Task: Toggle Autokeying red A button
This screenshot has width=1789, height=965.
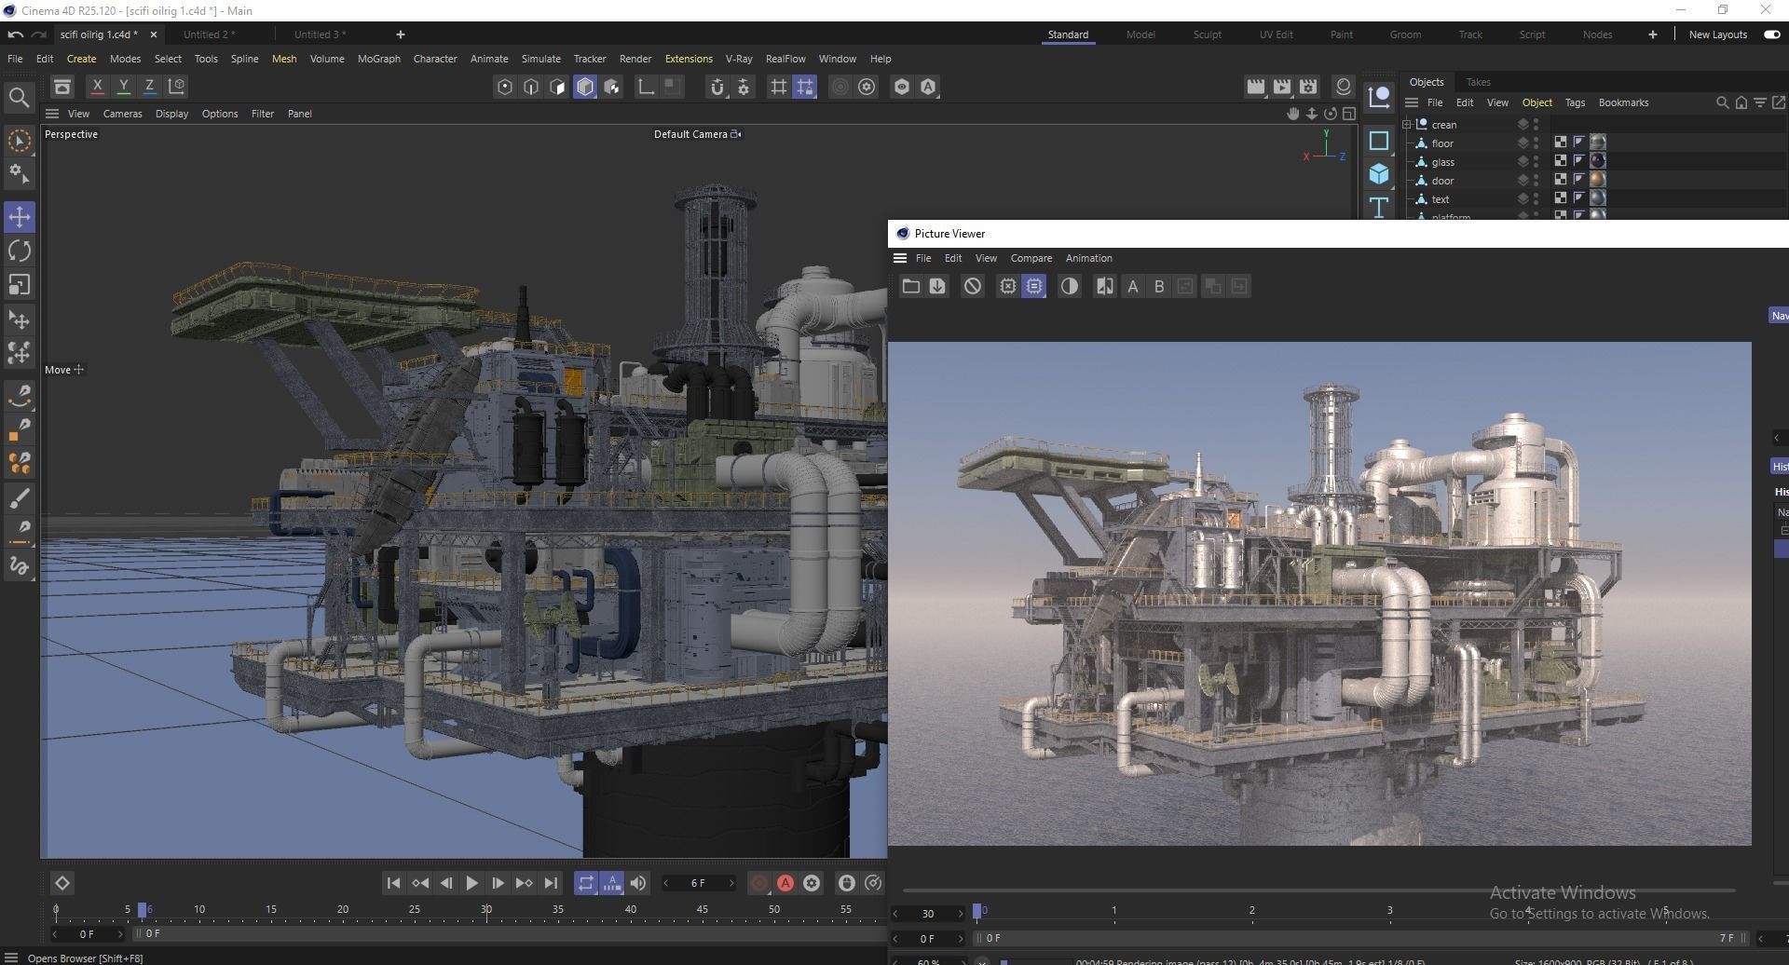Action: pyautogui.click(x=785, y=883)
